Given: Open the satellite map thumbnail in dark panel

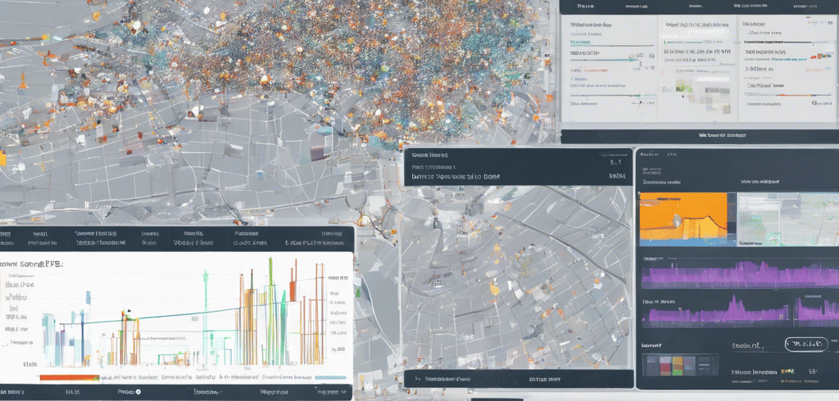Looking at the screenshot, I should 788,219.
